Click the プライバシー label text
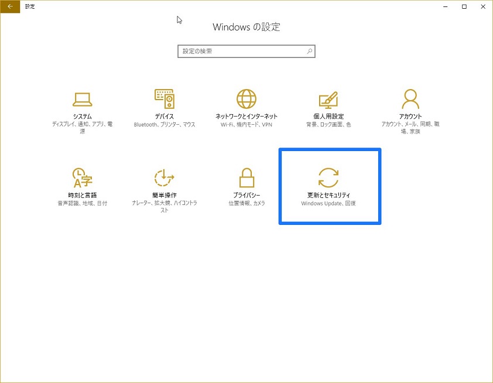The image size is (493, 383). [246, 195]
